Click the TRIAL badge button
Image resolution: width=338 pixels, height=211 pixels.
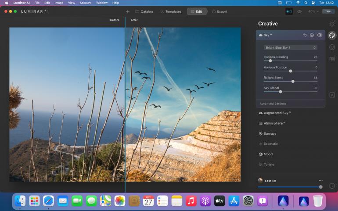click(328, 11)
